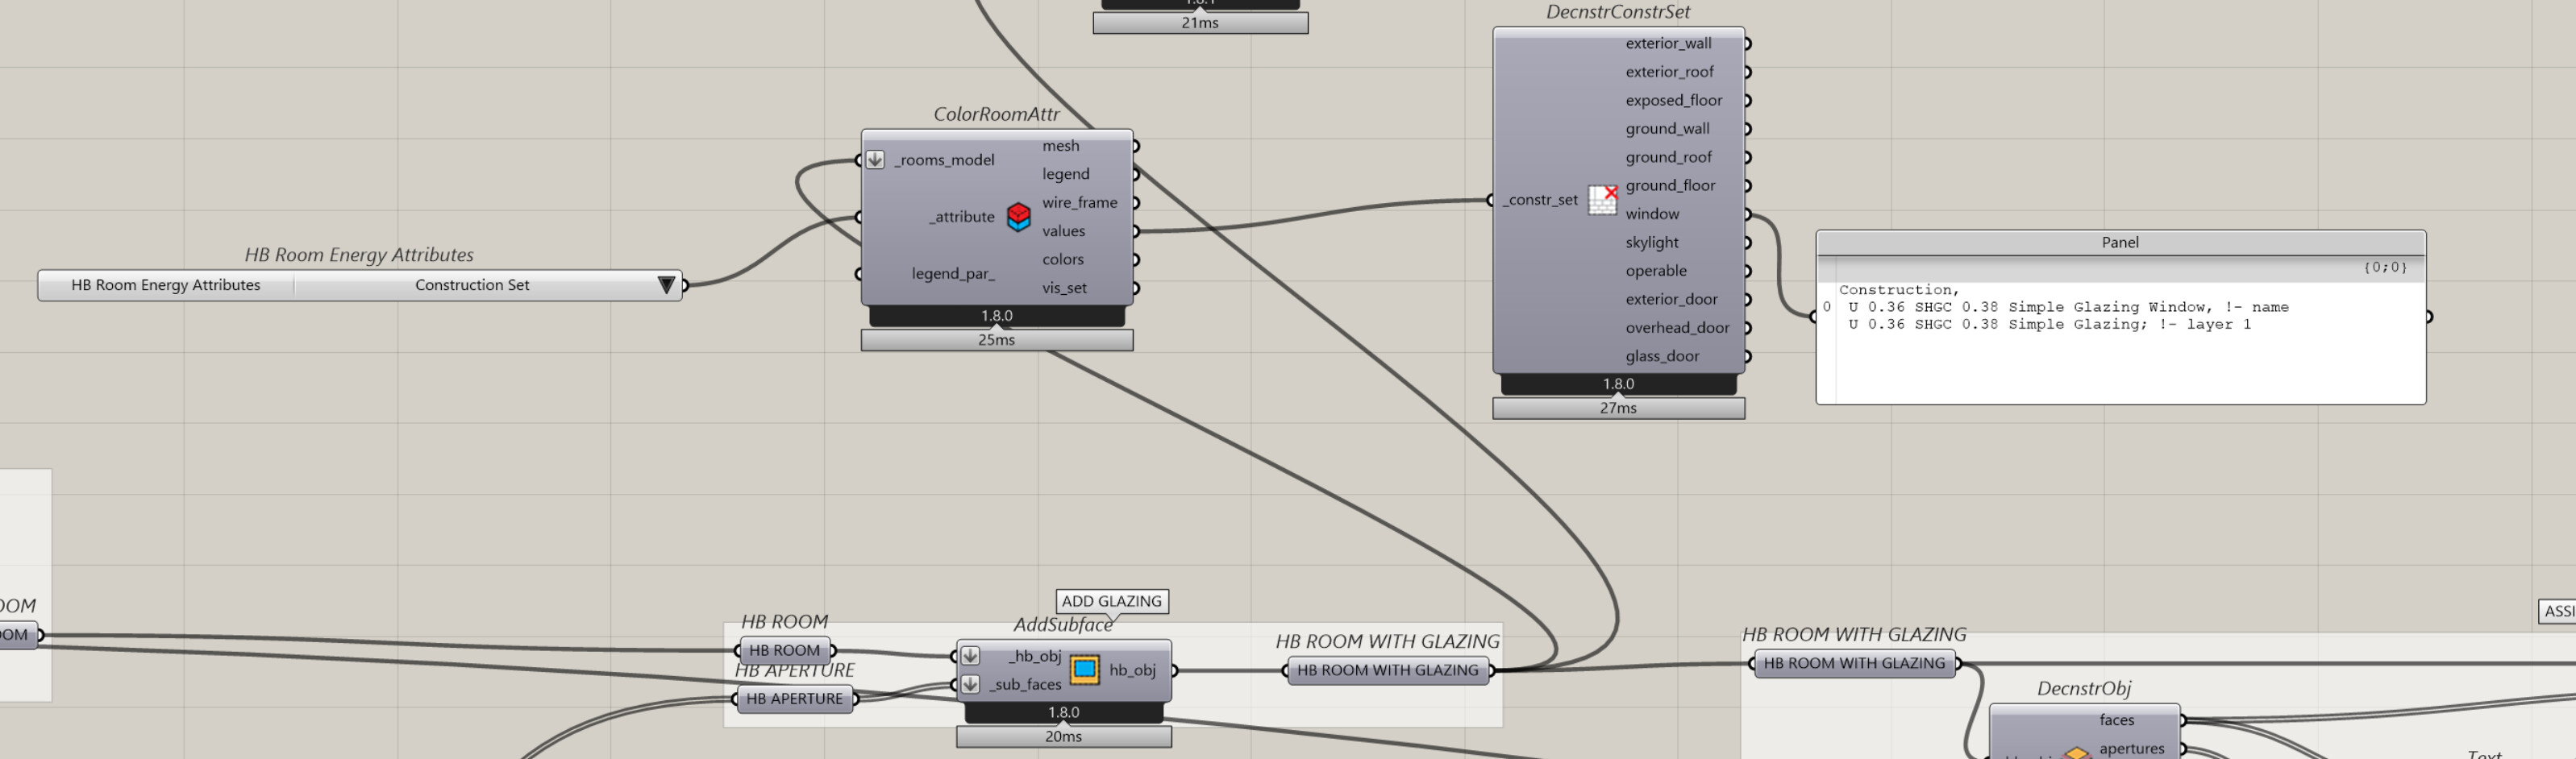Click the arrow icon beside _sub_faces input

[970, 684]
